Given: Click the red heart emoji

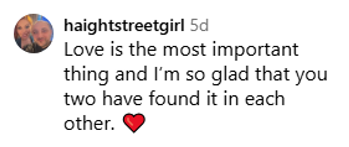Looking at the screenshot, I should [134, 123].
